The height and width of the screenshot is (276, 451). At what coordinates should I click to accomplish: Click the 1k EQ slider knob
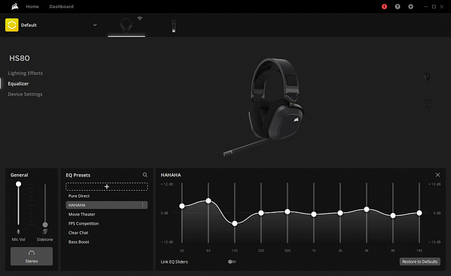(x=314, y=214)
